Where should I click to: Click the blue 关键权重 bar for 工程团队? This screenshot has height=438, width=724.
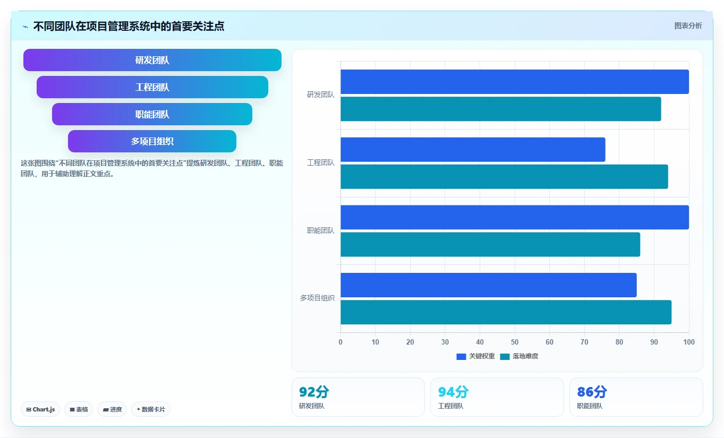click(473, 150)
